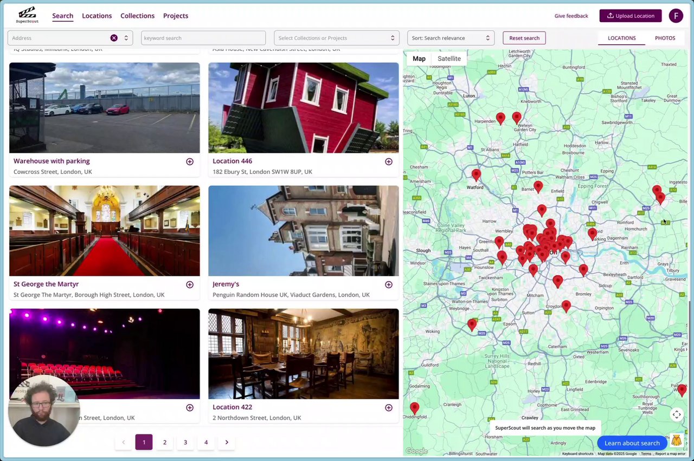Viewport: 694px width, 461px height.
Task: Click the map pin near Chiddingfold
Action: [415, 407]
